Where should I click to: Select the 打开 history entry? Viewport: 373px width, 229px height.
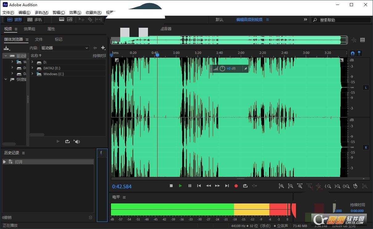tap(48, 162)
